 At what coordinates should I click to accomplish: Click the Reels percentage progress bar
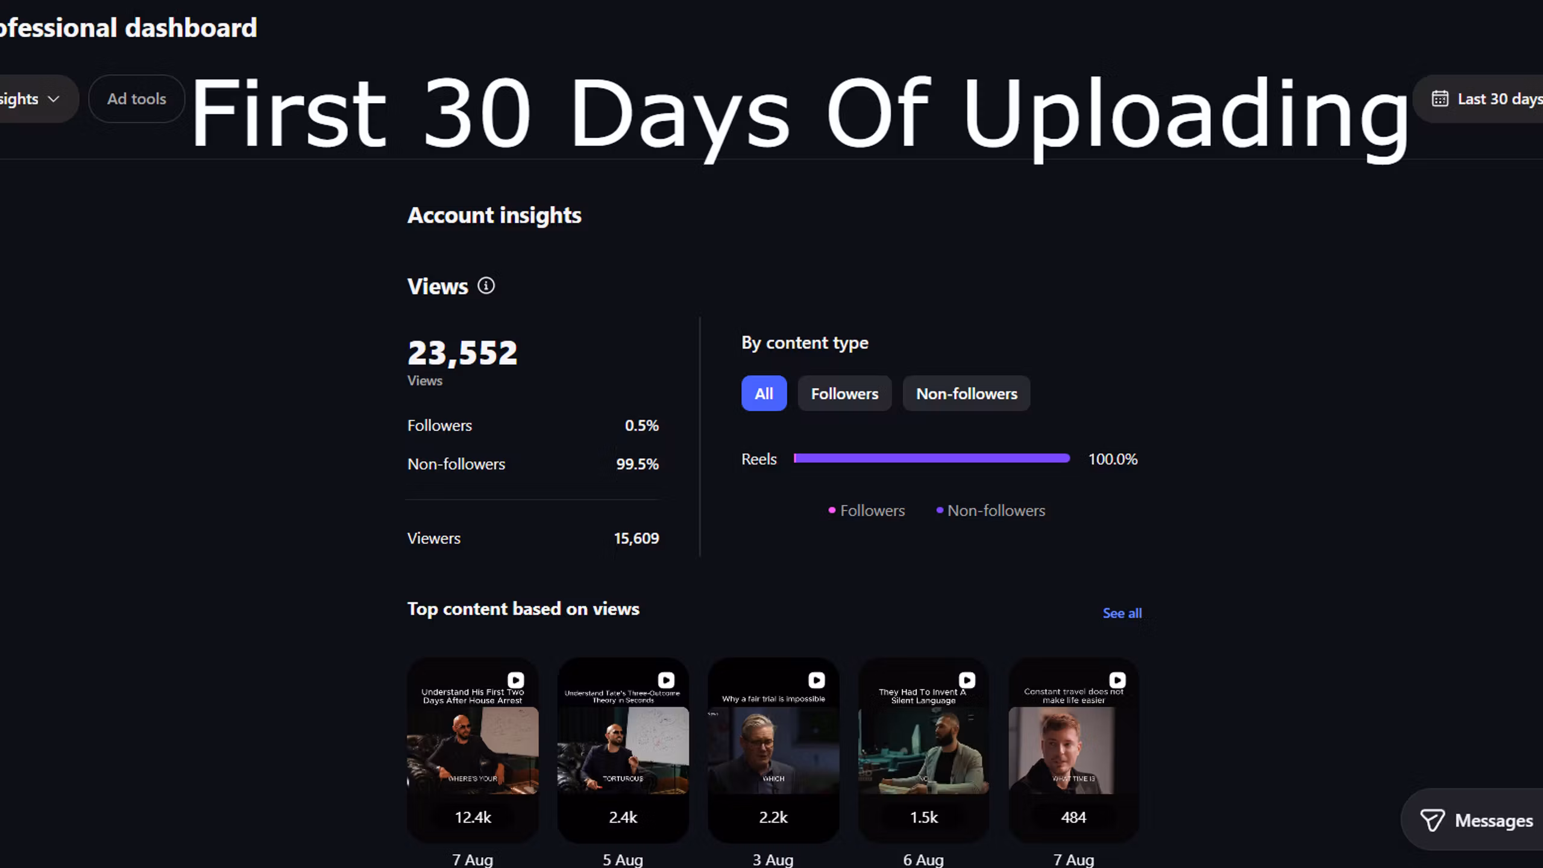tap(931, 459)
